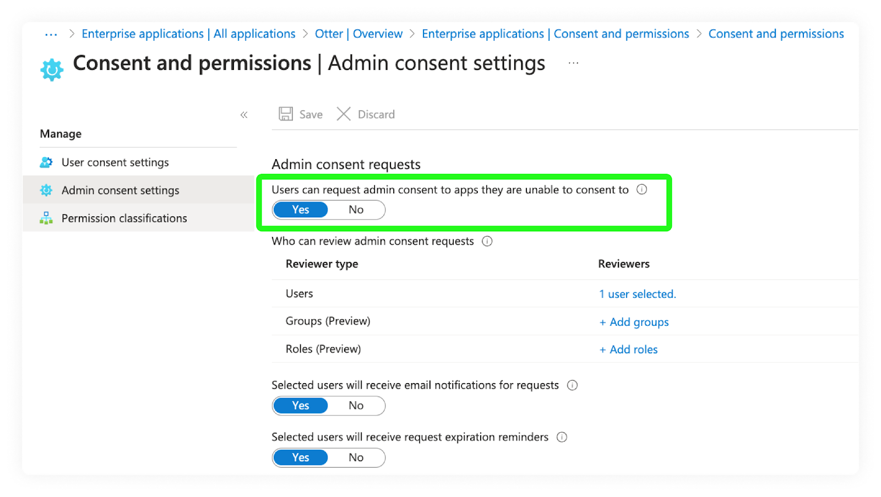Click the Discard X icon

[344, 114]
